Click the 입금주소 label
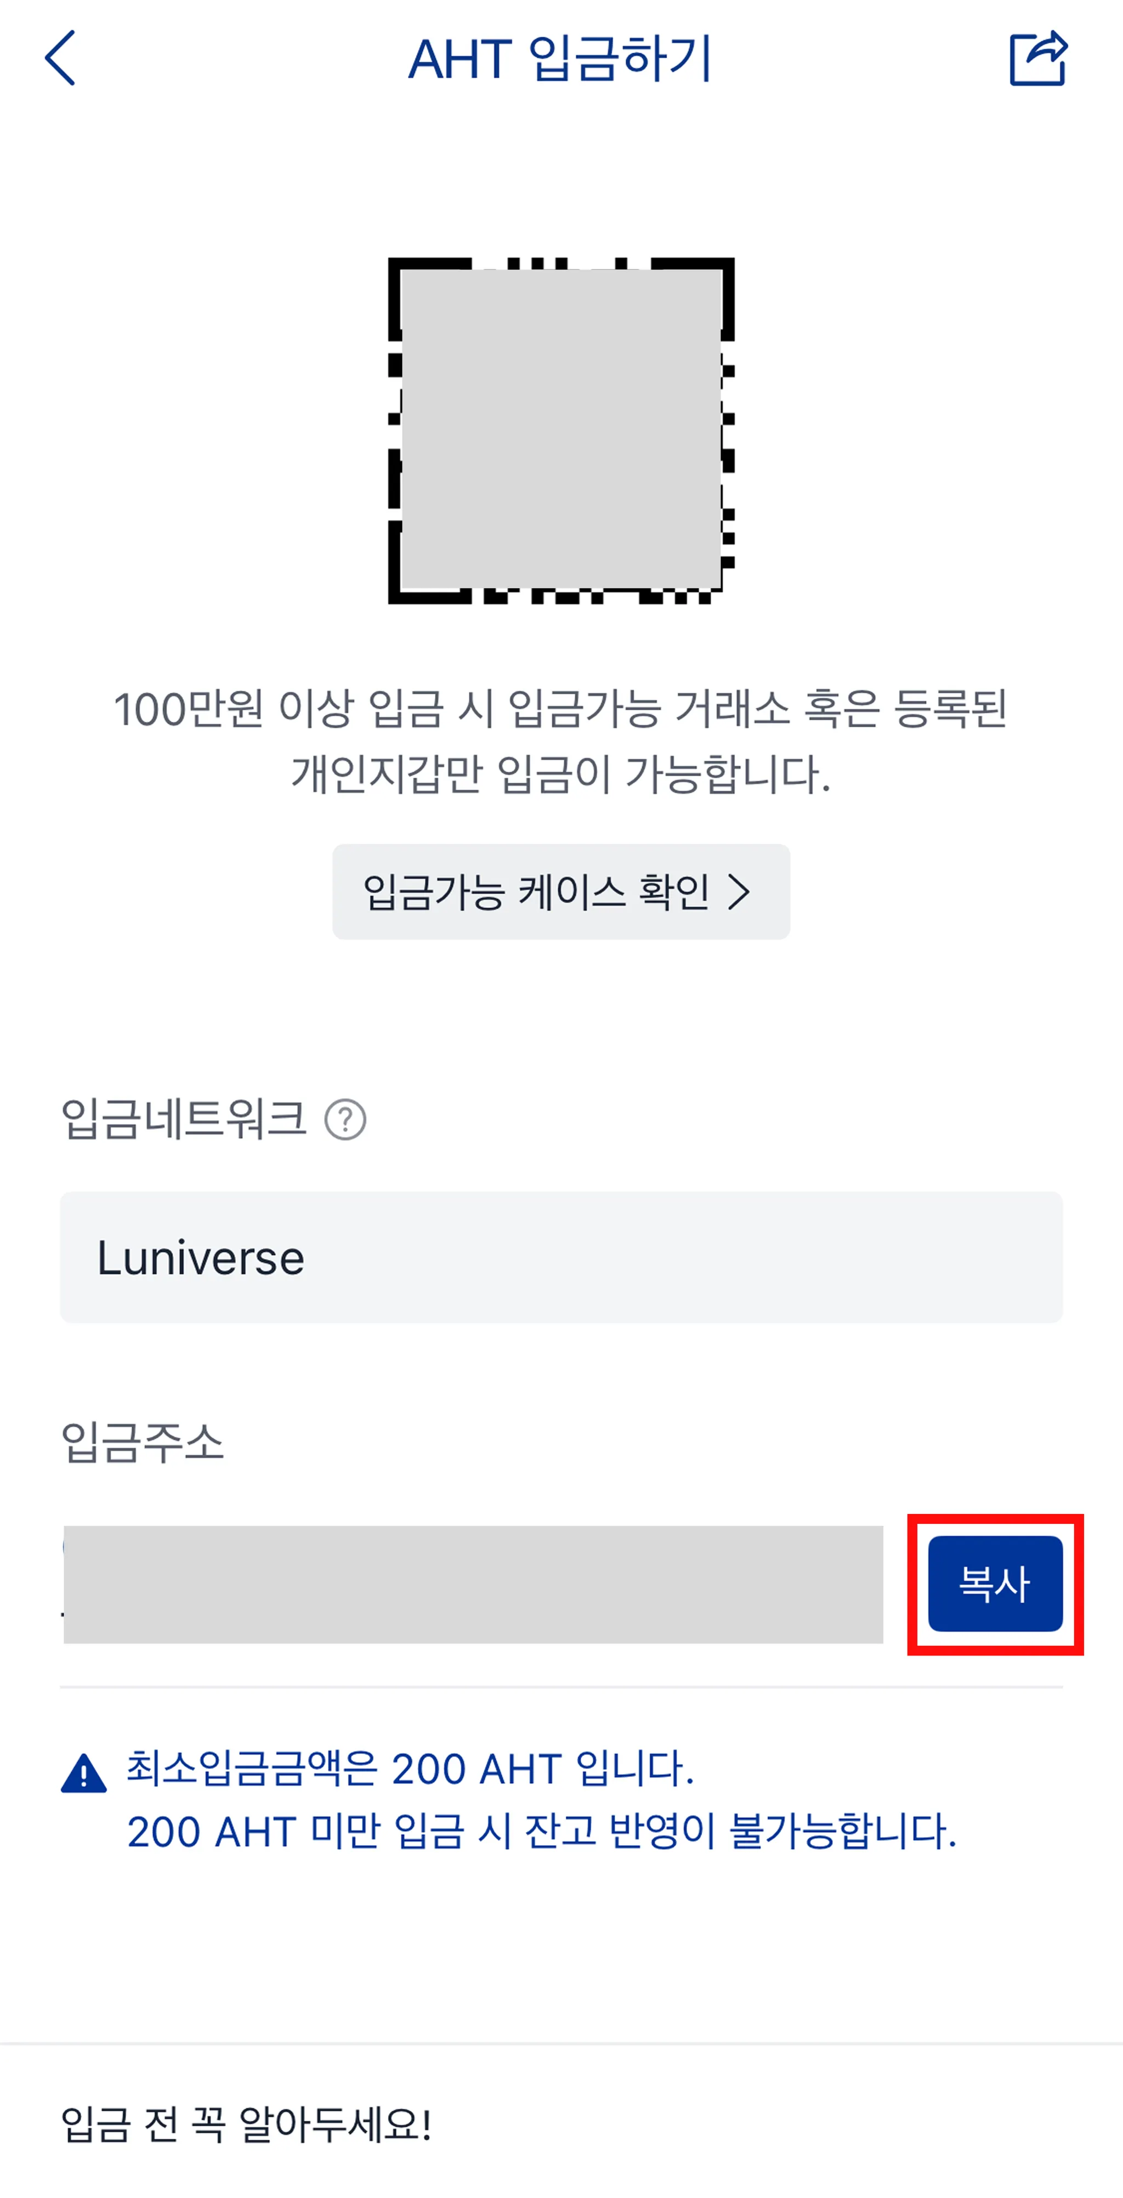 (x=143, y=1442)
